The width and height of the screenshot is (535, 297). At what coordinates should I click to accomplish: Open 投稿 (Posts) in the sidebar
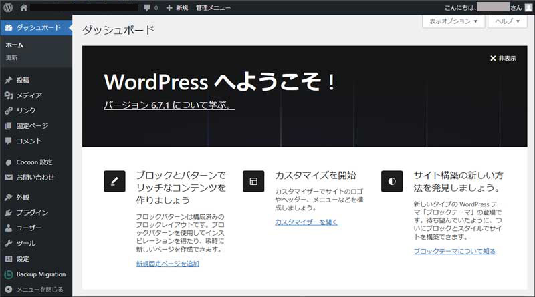tap(23, 80)
